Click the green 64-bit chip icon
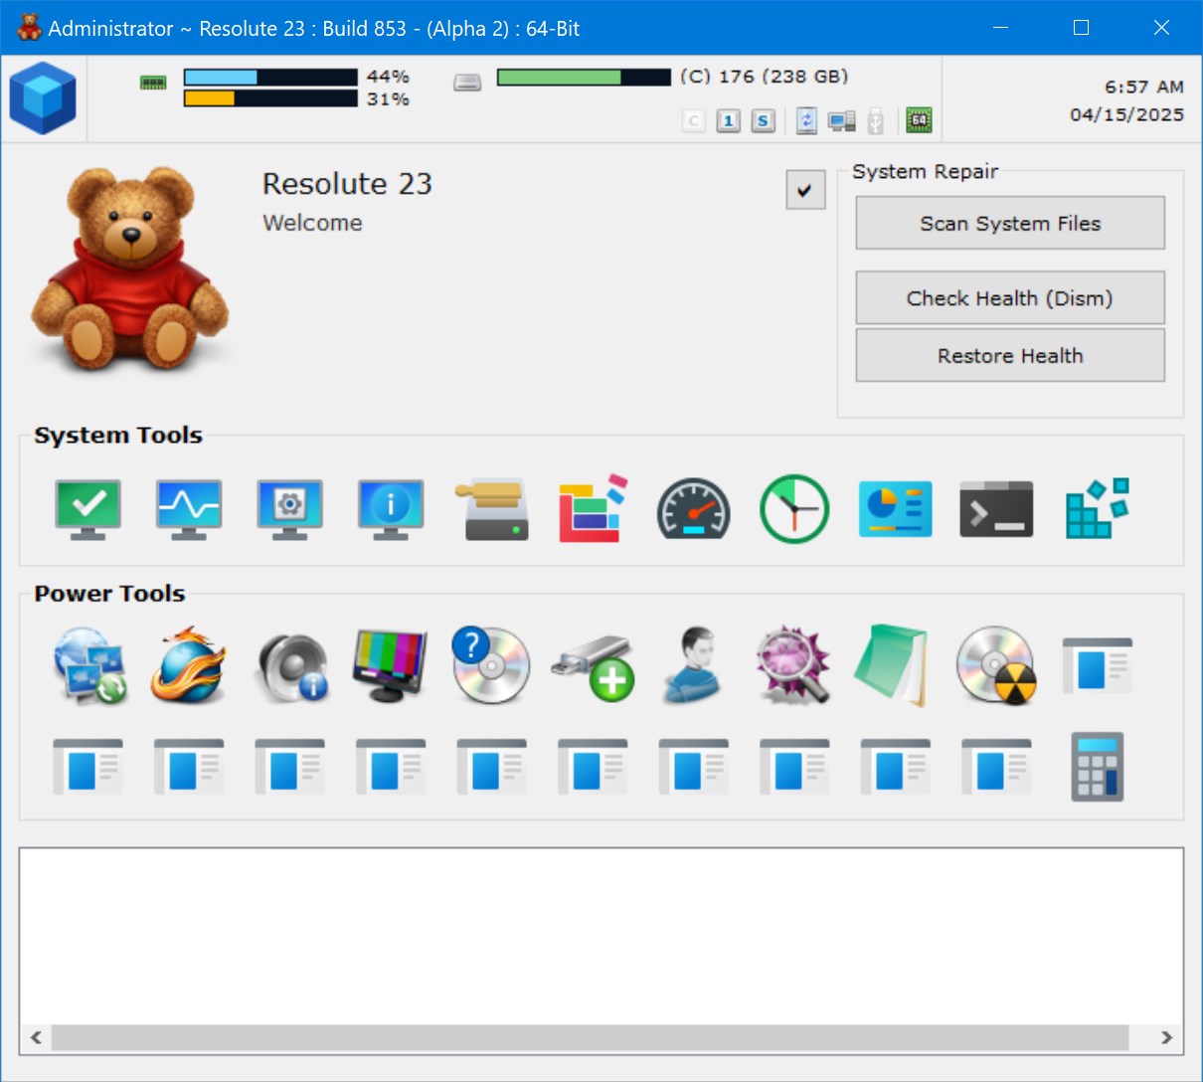The width and height of the screenshot is (1203, 1082). (x=919, y=120)
